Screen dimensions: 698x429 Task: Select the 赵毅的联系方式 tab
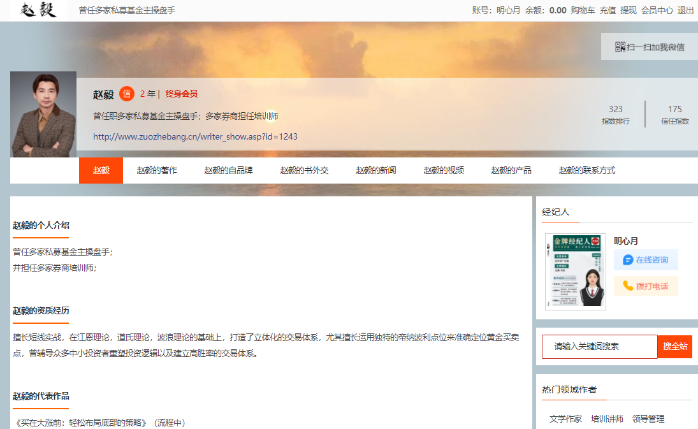pyautogui.click(x=587, y=170)
